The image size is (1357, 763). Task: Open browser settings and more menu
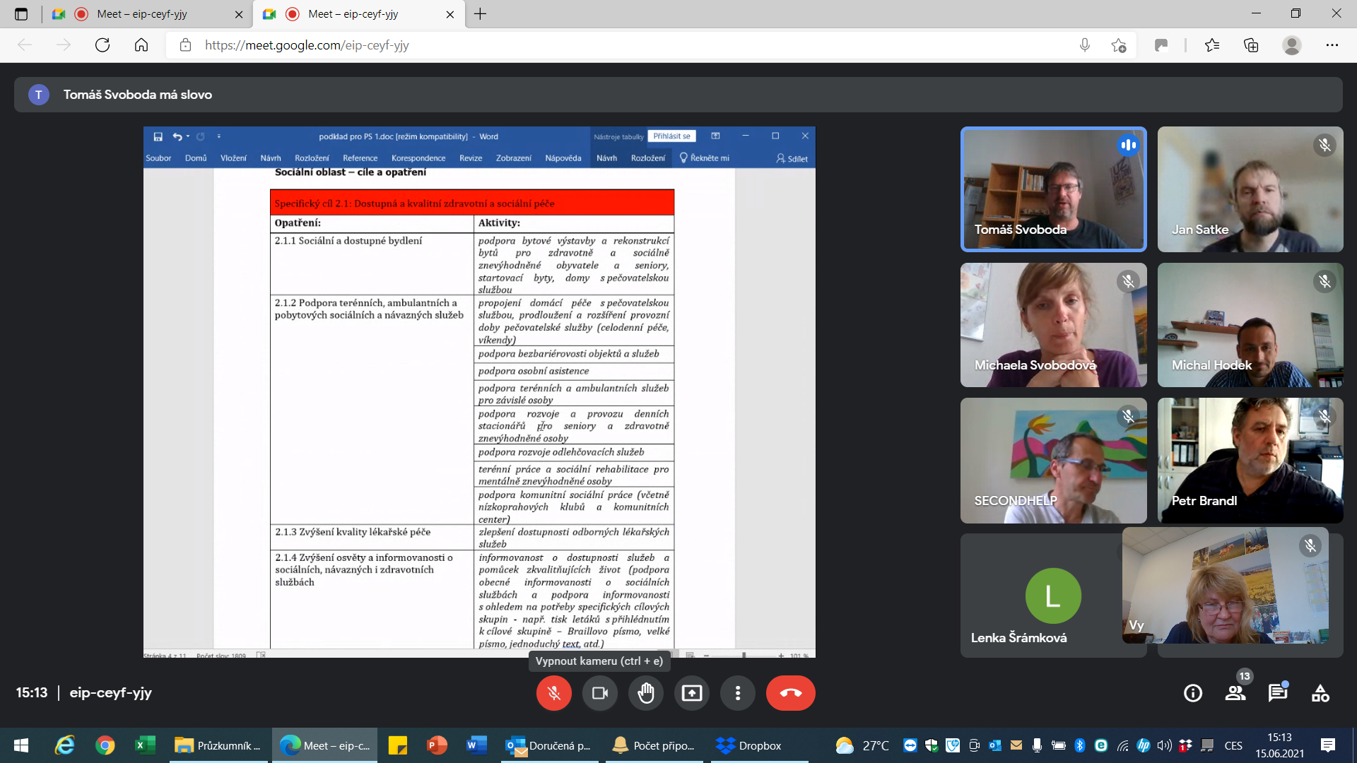click(x=1332, y=45)
